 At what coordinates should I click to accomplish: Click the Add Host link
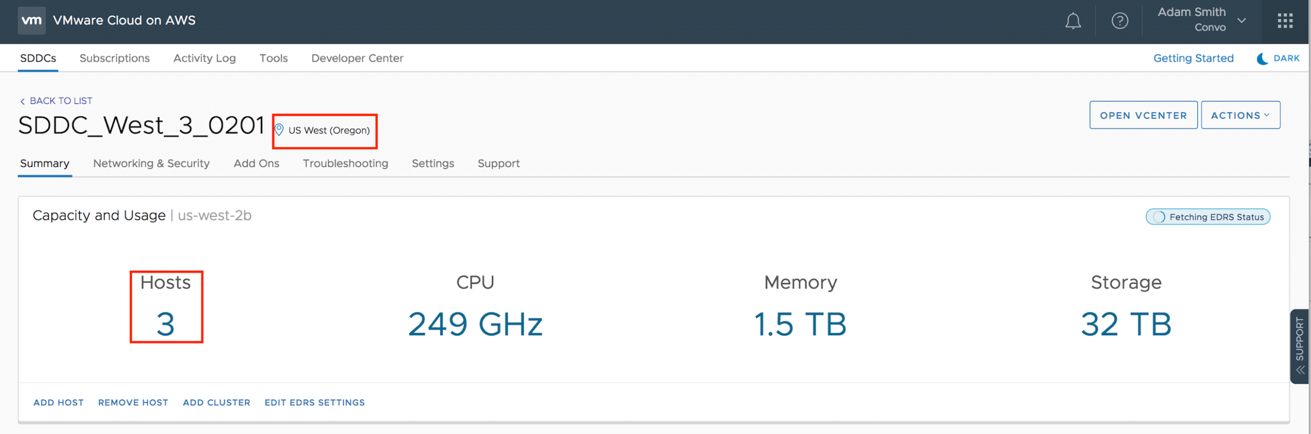pyautogui.click(x=58, y=403)
